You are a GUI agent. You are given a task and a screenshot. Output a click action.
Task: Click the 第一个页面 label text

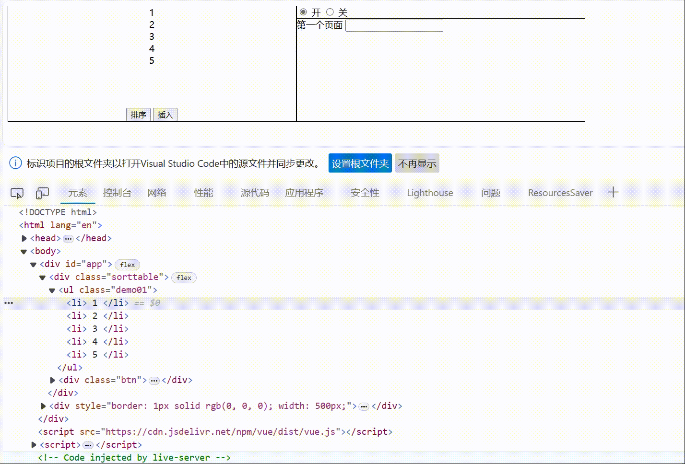320,25
